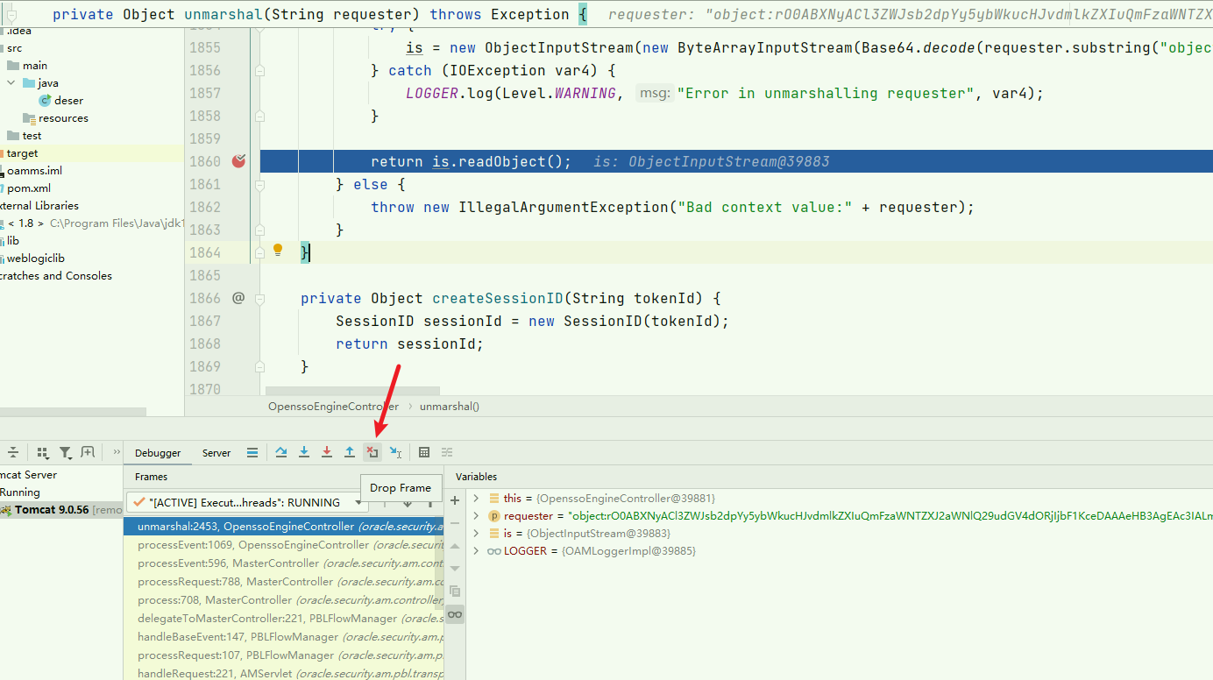Select the pom.xml file
The height and width of the screenshot is (680, 1213).
pyautogui.click(x=29, y=188)
